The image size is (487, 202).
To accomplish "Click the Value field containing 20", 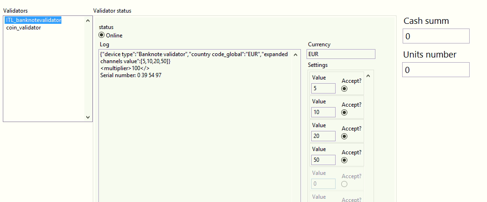I will [x=323, y=136].
